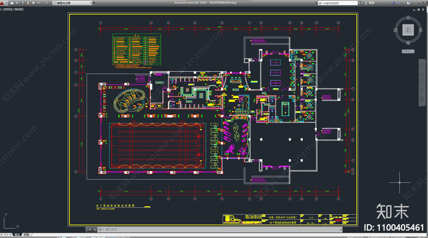Click the Autodesk 360 triangle icon
Screen dimensions: 428x238
click(398, 3)
